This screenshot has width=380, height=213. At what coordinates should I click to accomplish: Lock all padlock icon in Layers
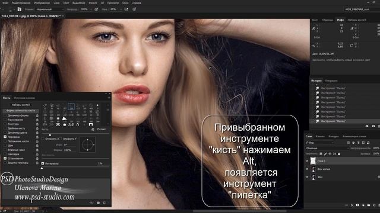click(339, 154)
